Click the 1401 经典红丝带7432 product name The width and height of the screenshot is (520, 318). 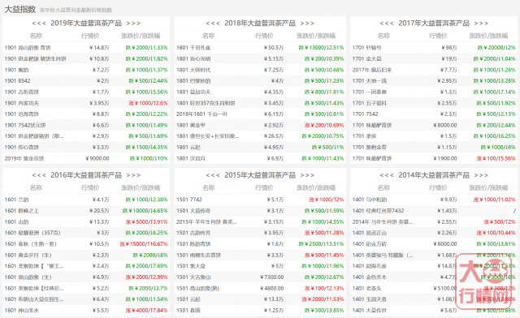(x=378, y=211)
